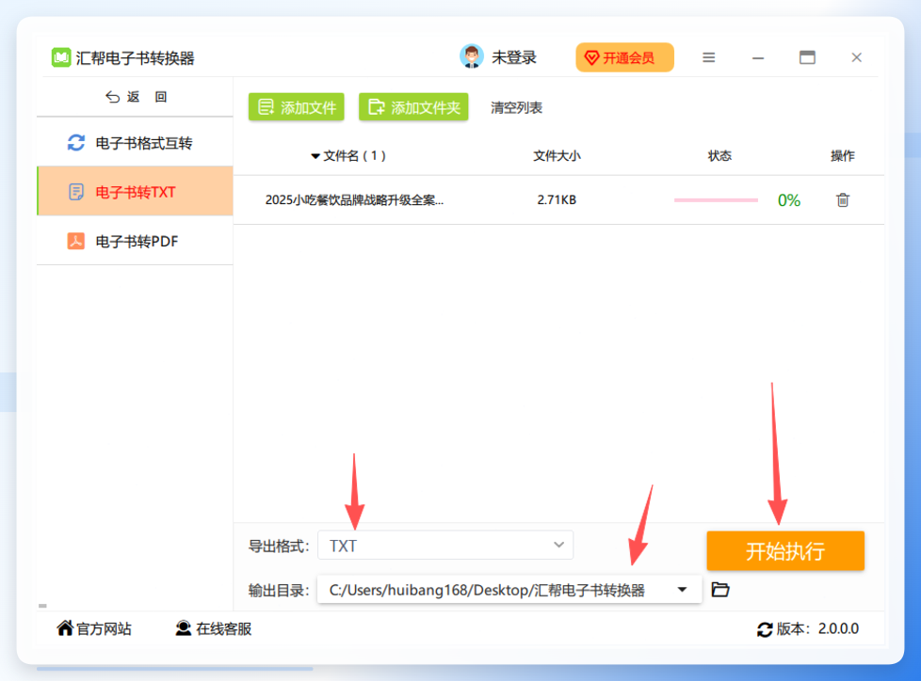Click the ebook format conversion refresh icon
This screenshot has height=681, width=921.
[75, 143]
